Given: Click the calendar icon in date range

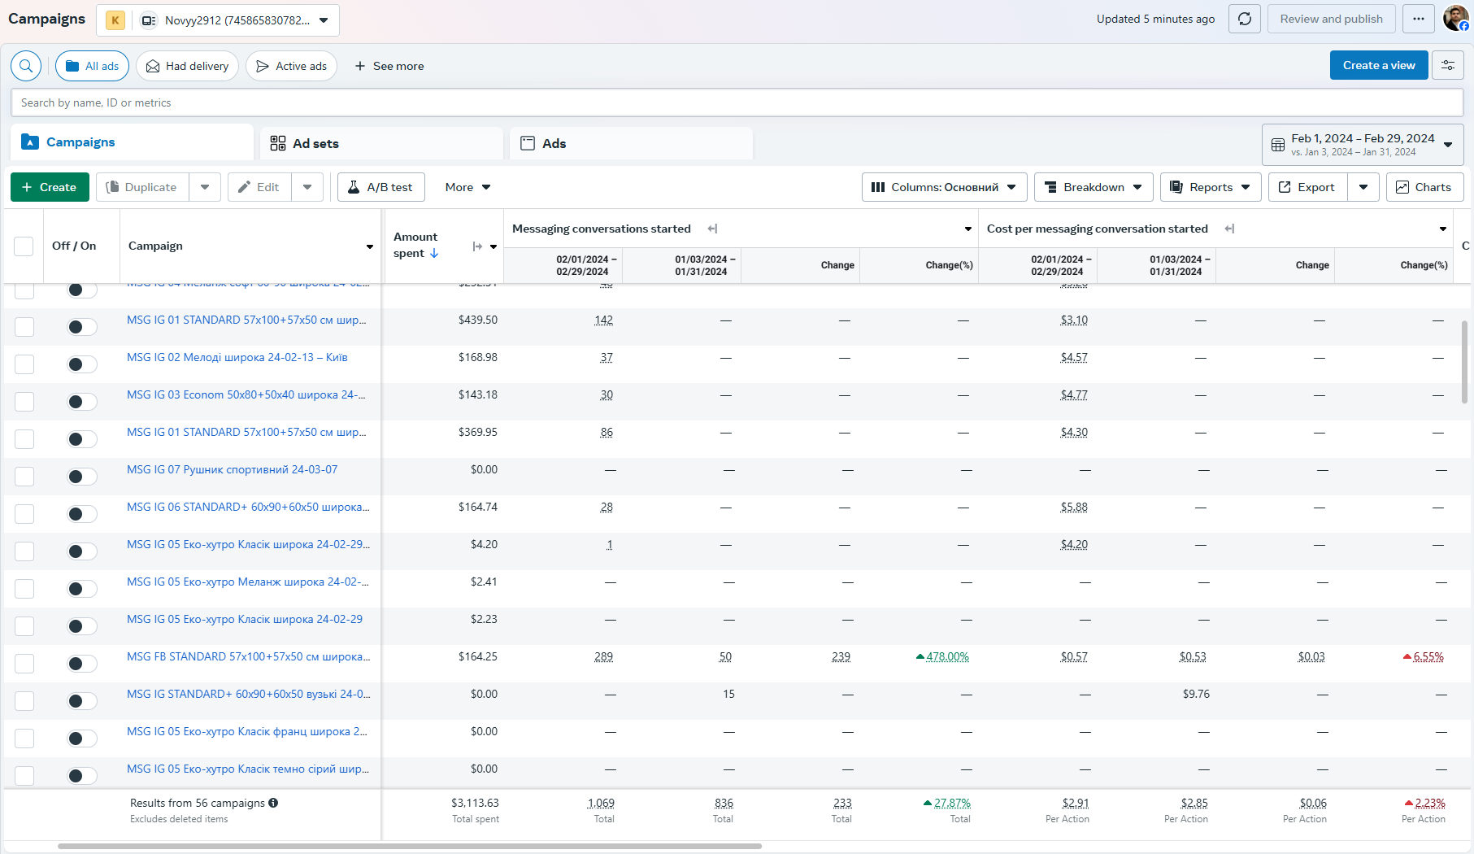Looking at the screenshot, I should (x=1278, y=145).
